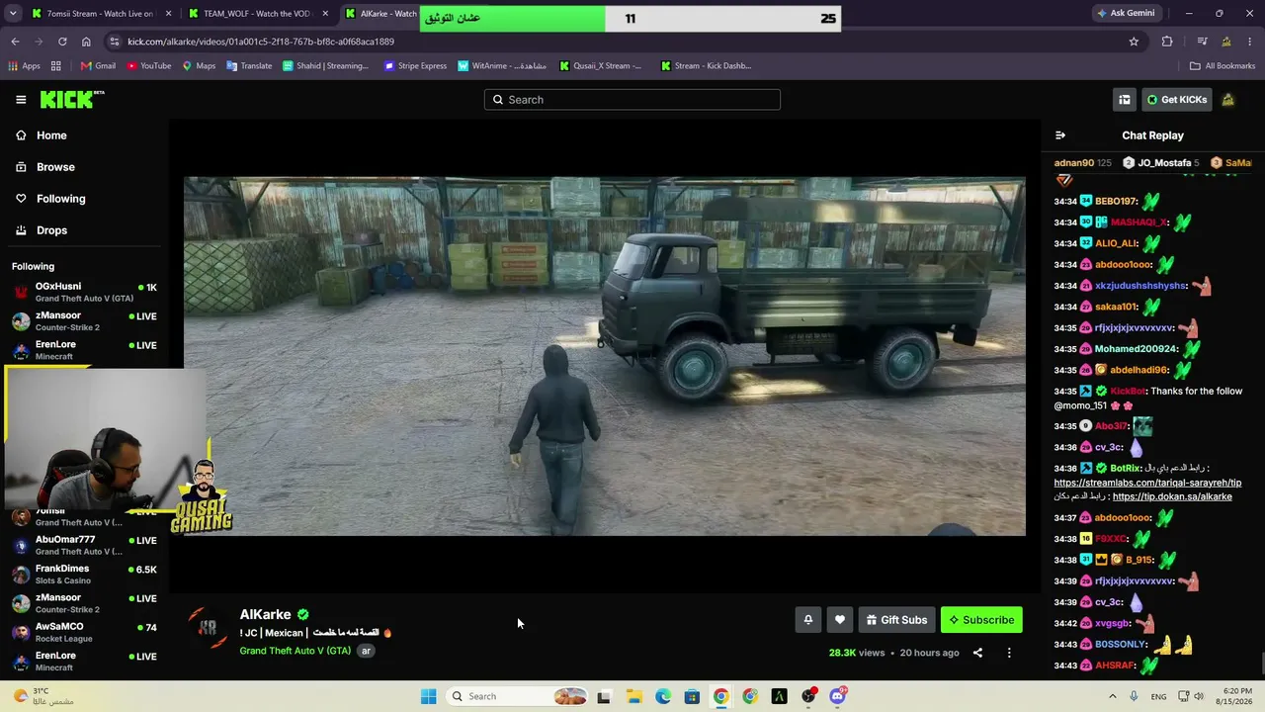Toggle the heart follow button for AlKarke
This screenshot has height=712, width=1265.
pos(840,620)
